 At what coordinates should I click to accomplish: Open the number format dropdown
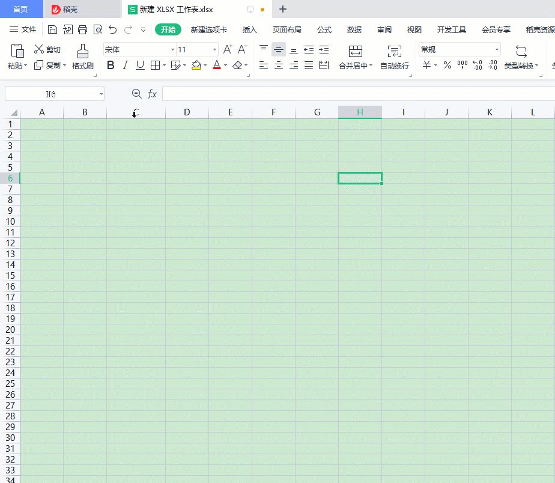tap(497, 50)
